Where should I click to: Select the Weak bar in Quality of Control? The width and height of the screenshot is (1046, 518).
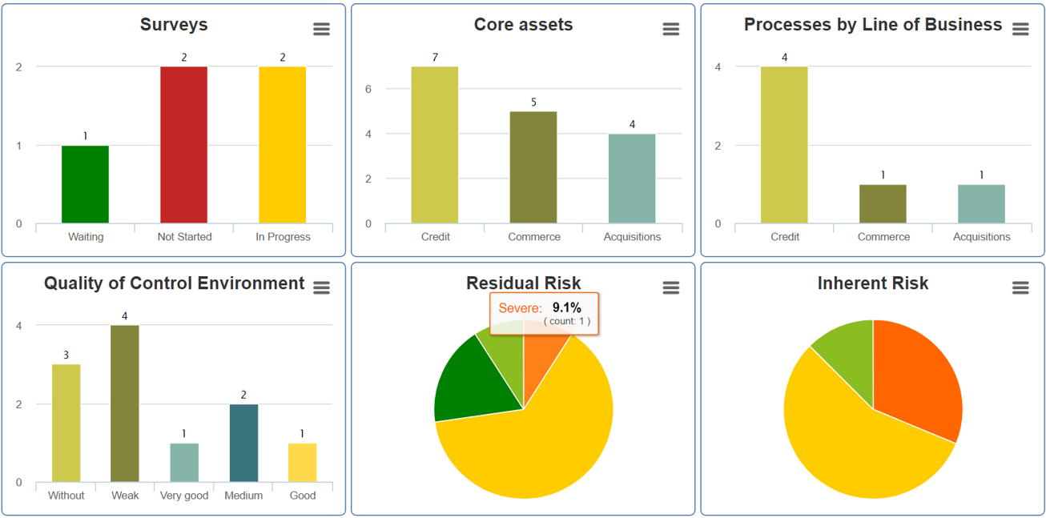[x=125, y=404]
